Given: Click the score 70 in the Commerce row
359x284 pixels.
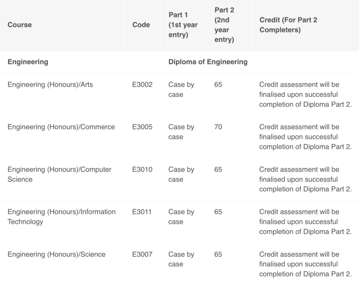Looking at the screenshot, I should click(218, 127).
